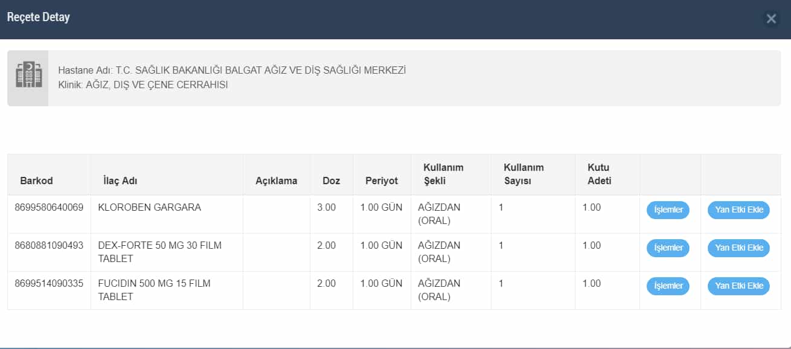Click the Açıklama column header
The width and height of the screenshot is (791, 349).
(x=277, y=181)
